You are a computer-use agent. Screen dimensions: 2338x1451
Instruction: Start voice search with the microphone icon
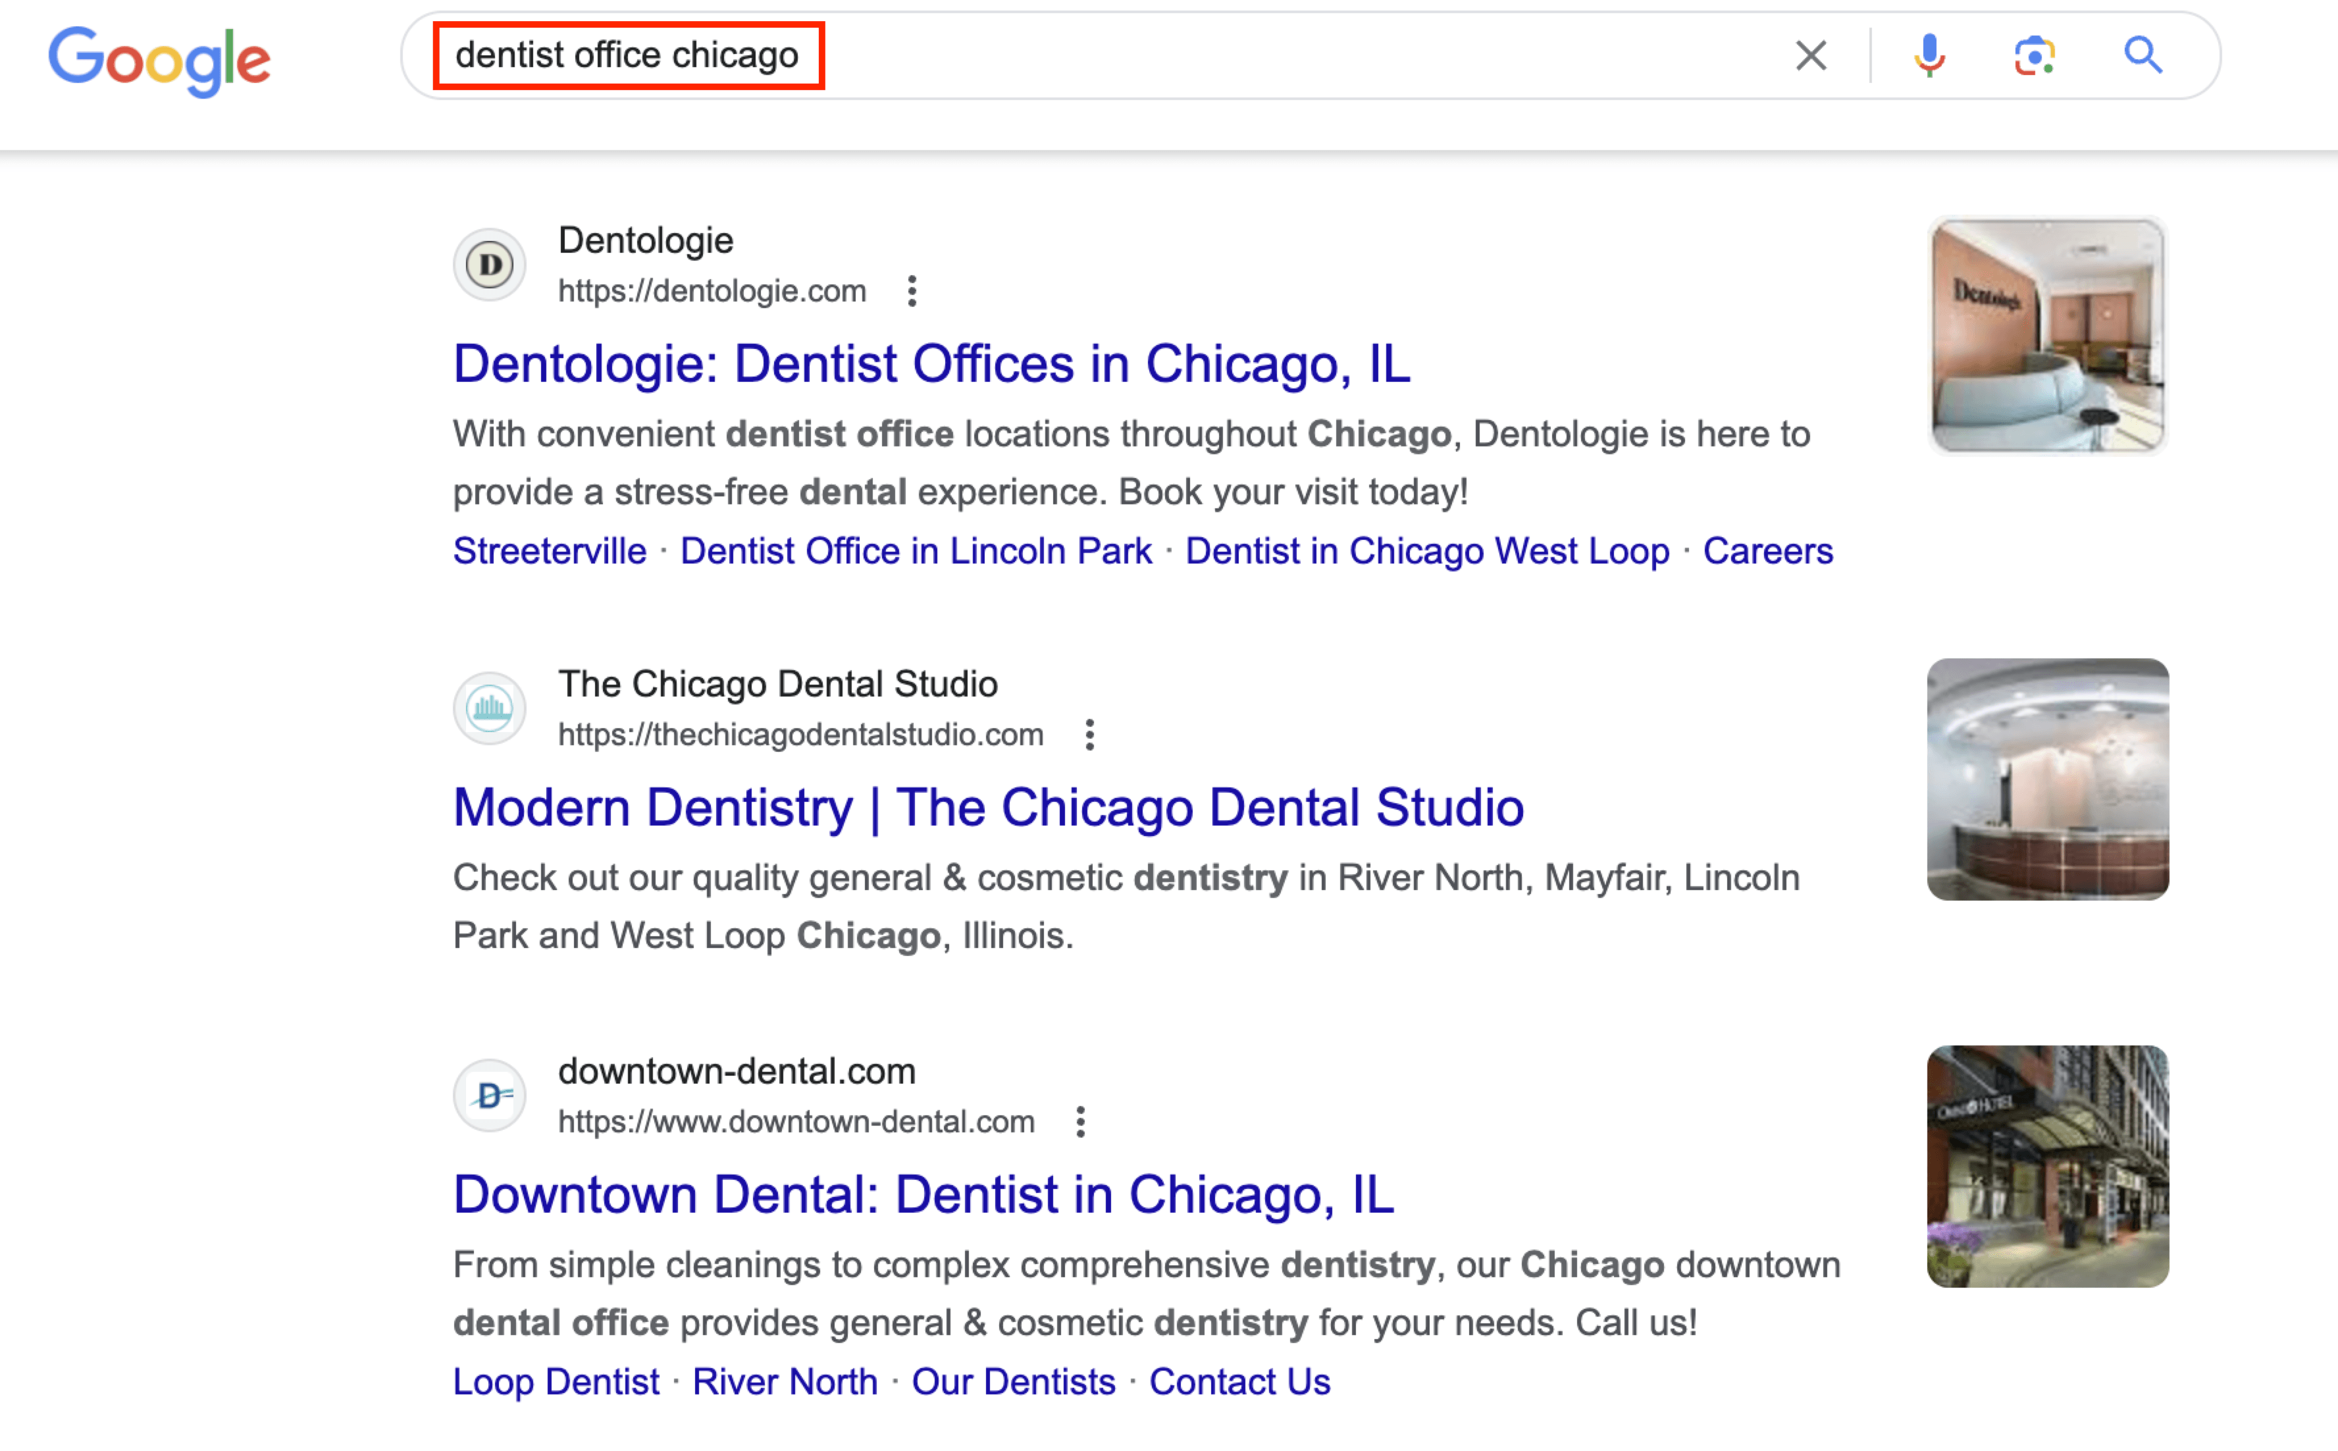1929,56
